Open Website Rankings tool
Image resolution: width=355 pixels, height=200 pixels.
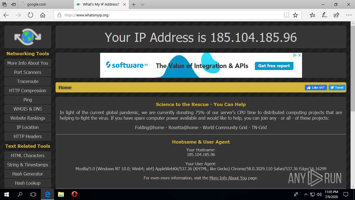(28, 118)
